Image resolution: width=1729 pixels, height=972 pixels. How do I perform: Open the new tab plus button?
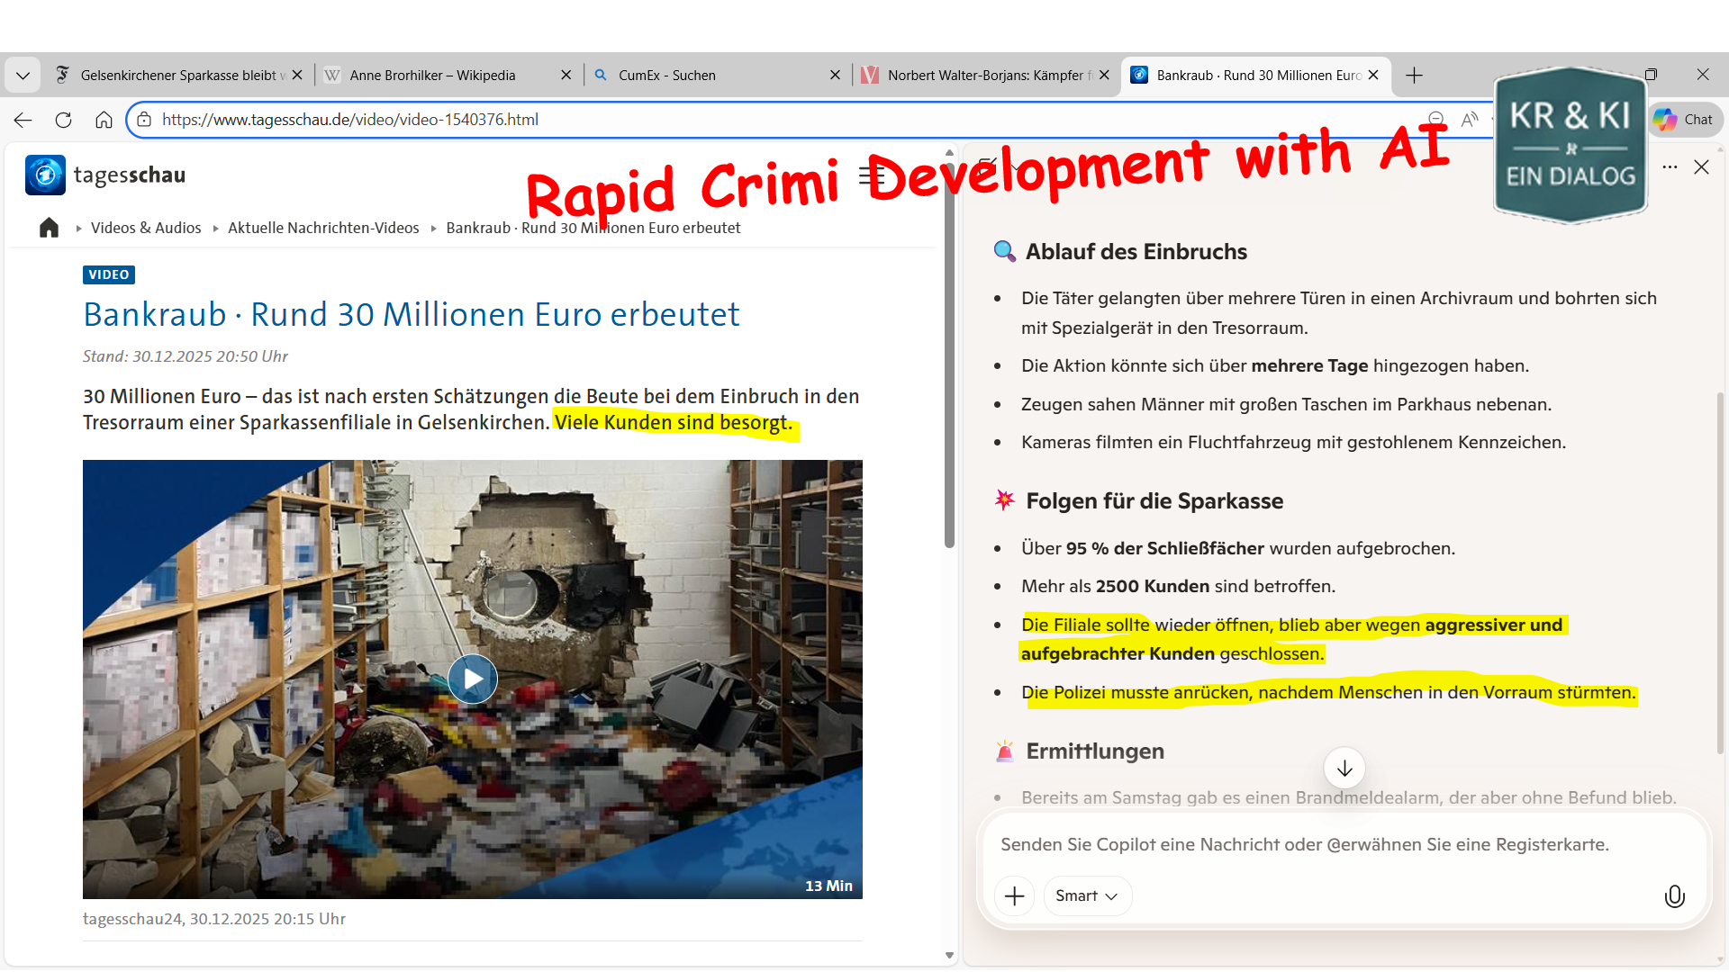(1414, 76)
